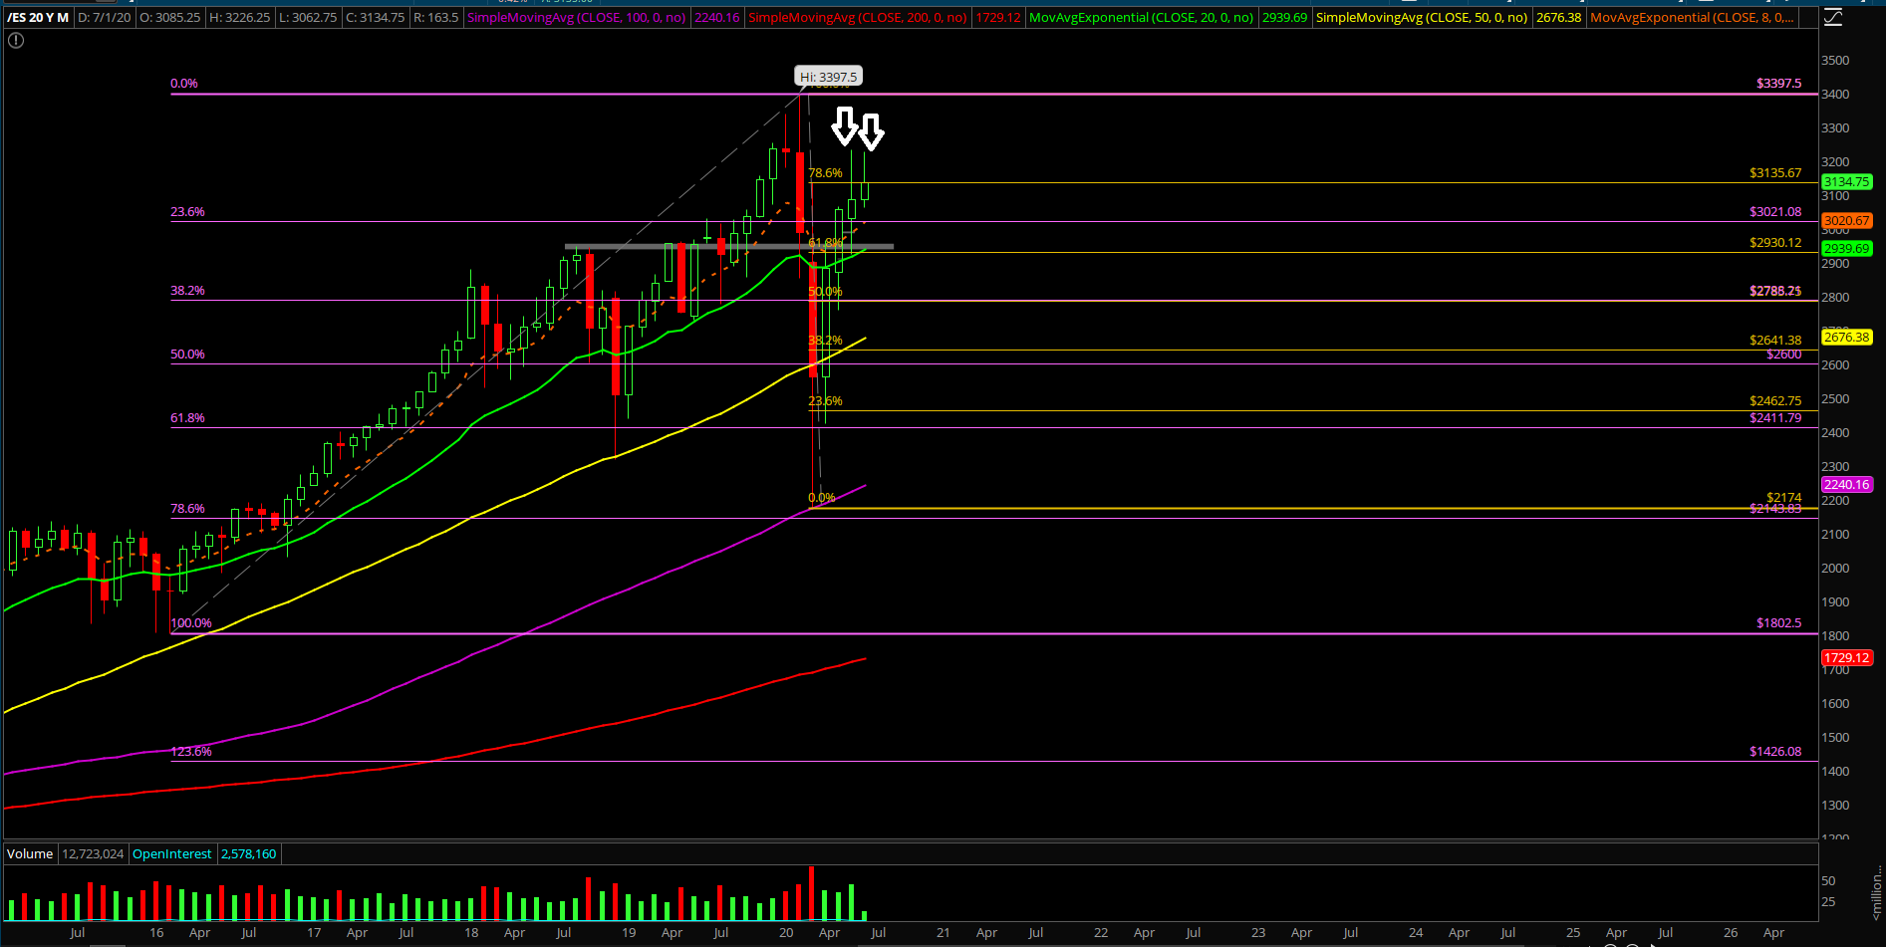The width and height of the screenshot is (1886, 947).
Task: Click the Volume study label
Action: (30, 854)
